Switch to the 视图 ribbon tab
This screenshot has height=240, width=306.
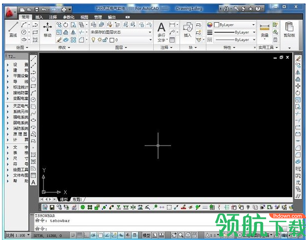(84, 17)
